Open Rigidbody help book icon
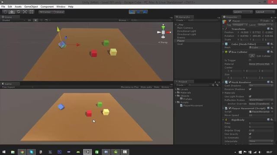 point(268,120)
